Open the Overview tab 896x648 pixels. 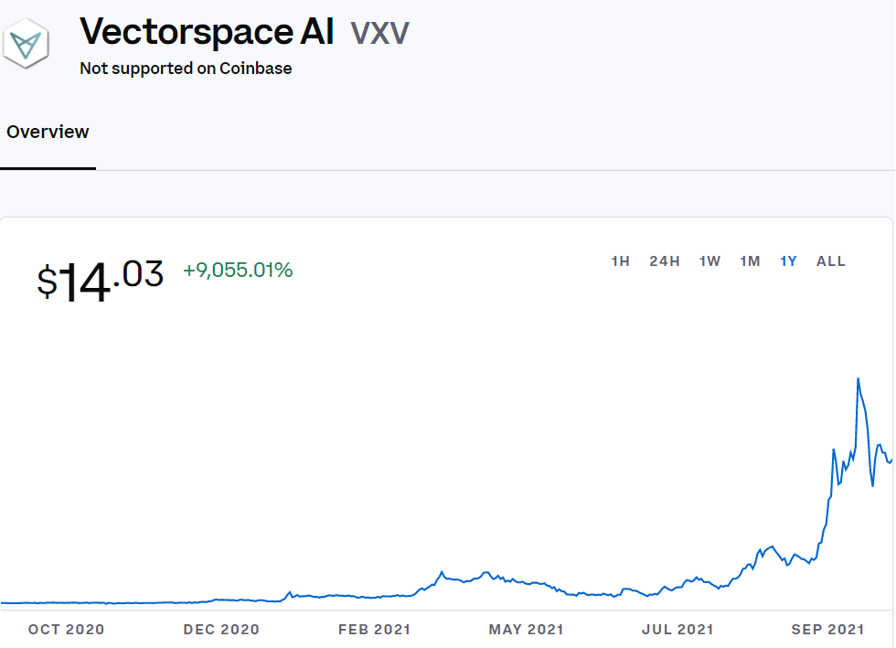(48, 132)
